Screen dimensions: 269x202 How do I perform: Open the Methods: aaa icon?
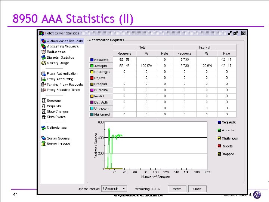click(44, 128)
